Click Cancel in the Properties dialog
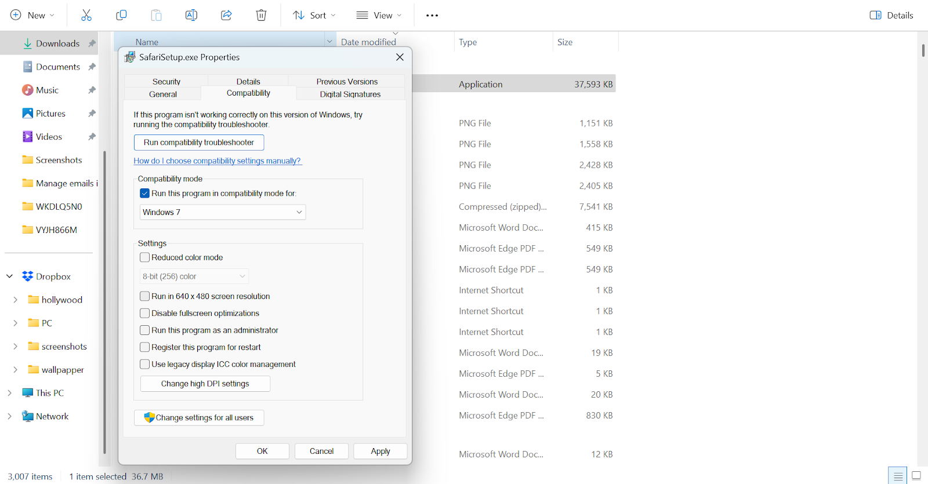 pyautogui.click(x=321, y=451)
